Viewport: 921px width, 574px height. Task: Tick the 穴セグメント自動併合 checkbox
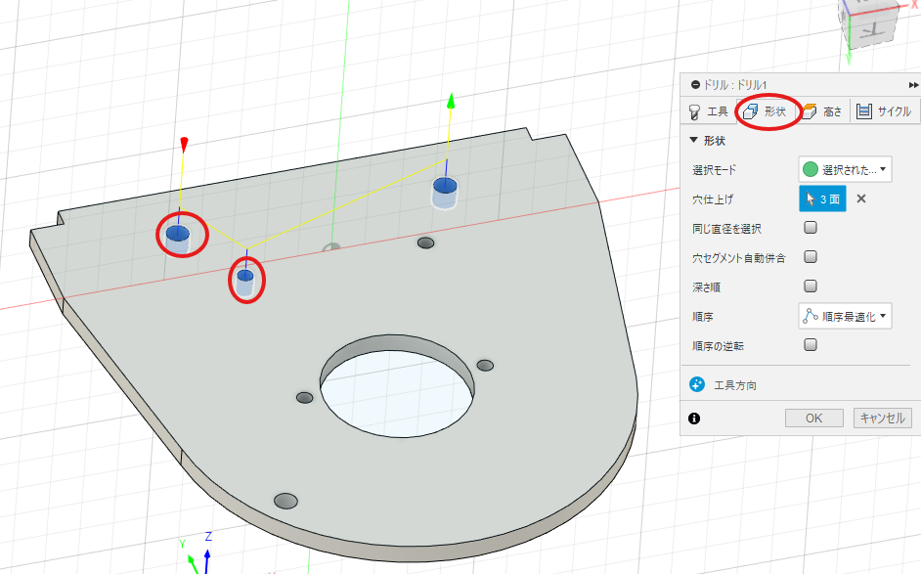811,257
